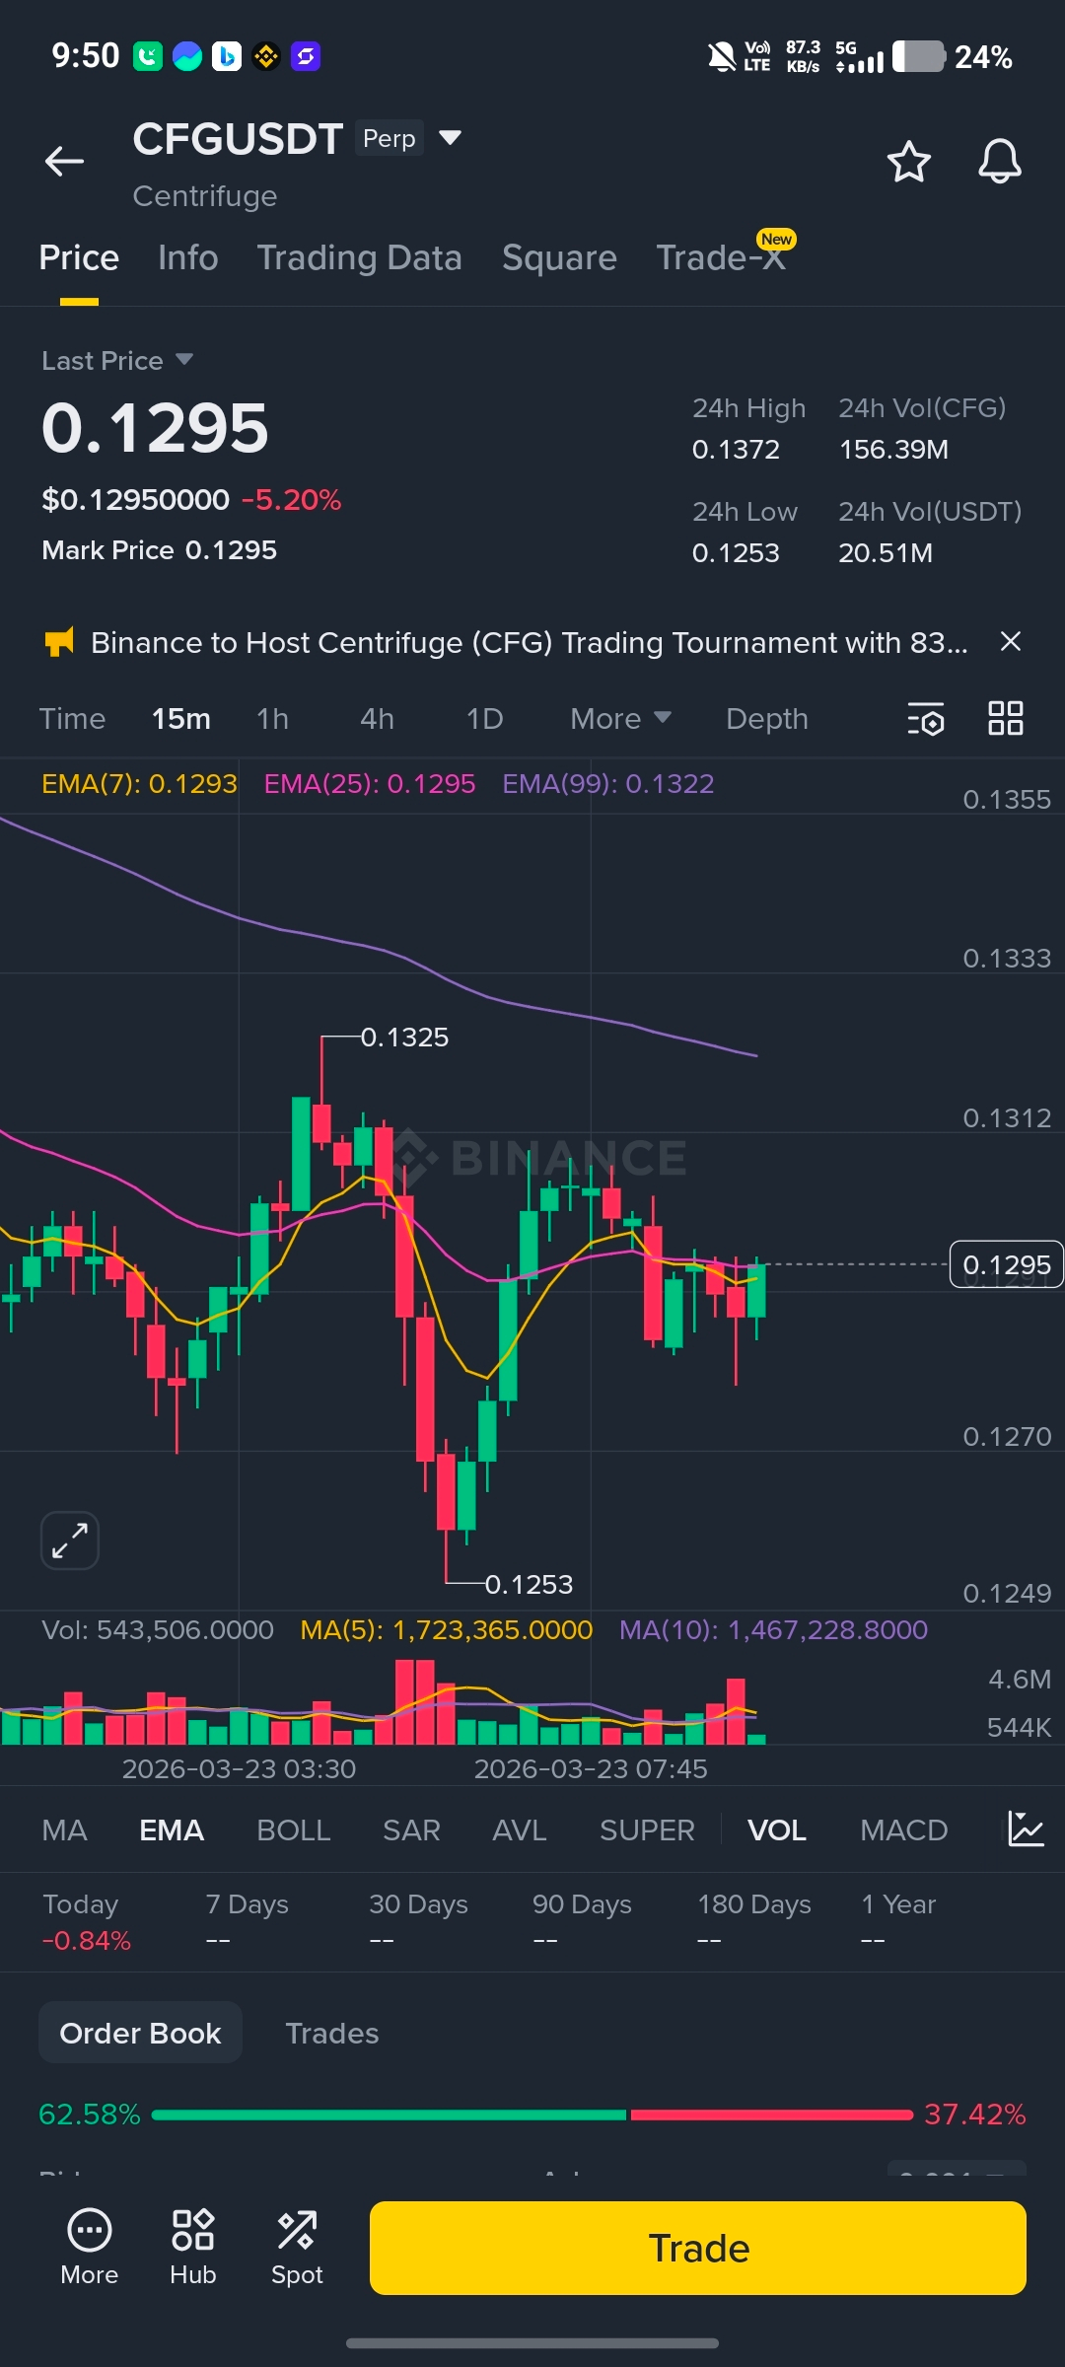Open the Square tab

click(559, 258)
